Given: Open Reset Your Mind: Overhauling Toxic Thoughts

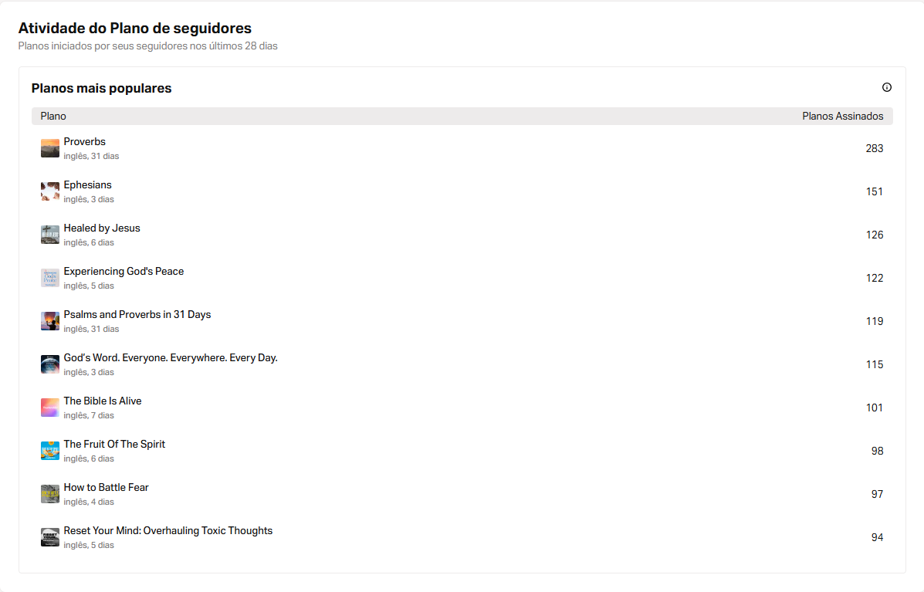Looking at the screenshot, I should pyautogui.click(x=168, y=531).
